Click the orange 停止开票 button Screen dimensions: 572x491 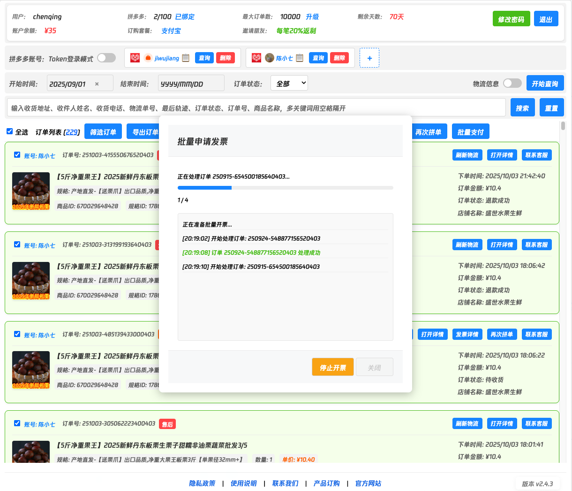click(333, 367)
